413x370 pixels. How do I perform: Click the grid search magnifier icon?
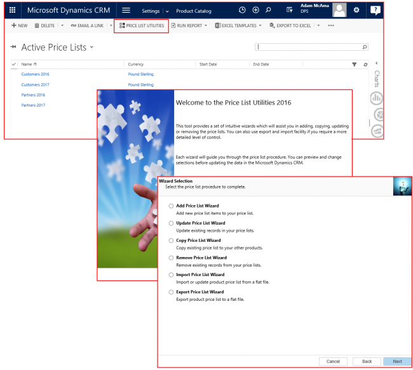coord(365,47)
